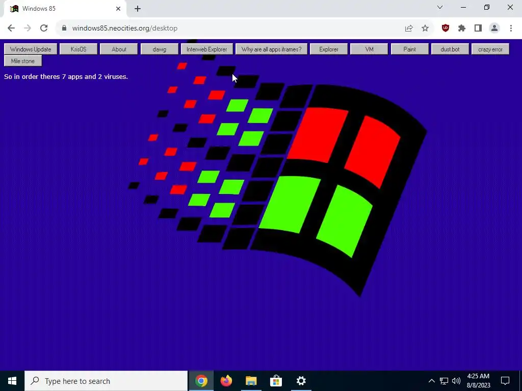The image size is (522, 391).
Task: Launch the KrisOS button
Action: 79,49
